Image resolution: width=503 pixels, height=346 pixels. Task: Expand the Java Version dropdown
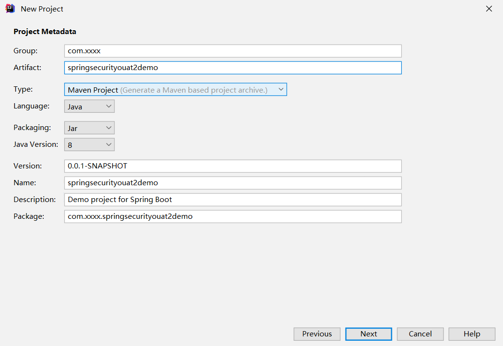[x=89, y=144]
